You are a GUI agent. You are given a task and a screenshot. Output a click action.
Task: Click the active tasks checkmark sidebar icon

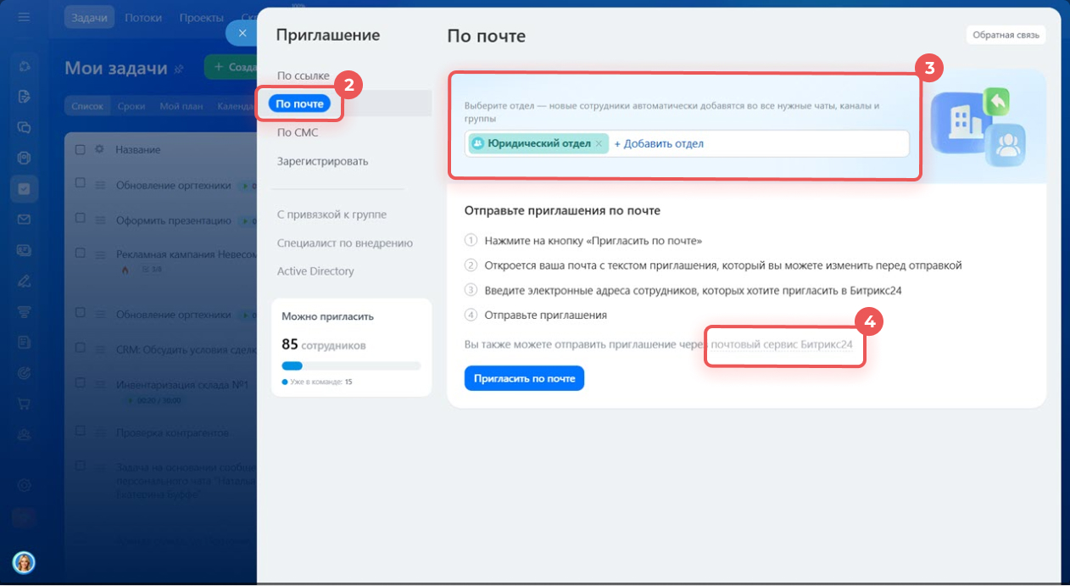coord(24,188)
